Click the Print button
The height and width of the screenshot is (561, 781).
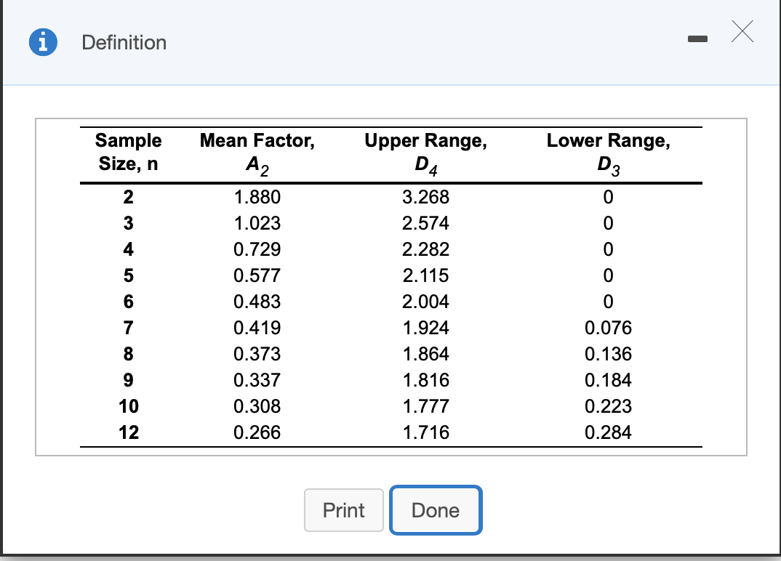tap(343, 510)
